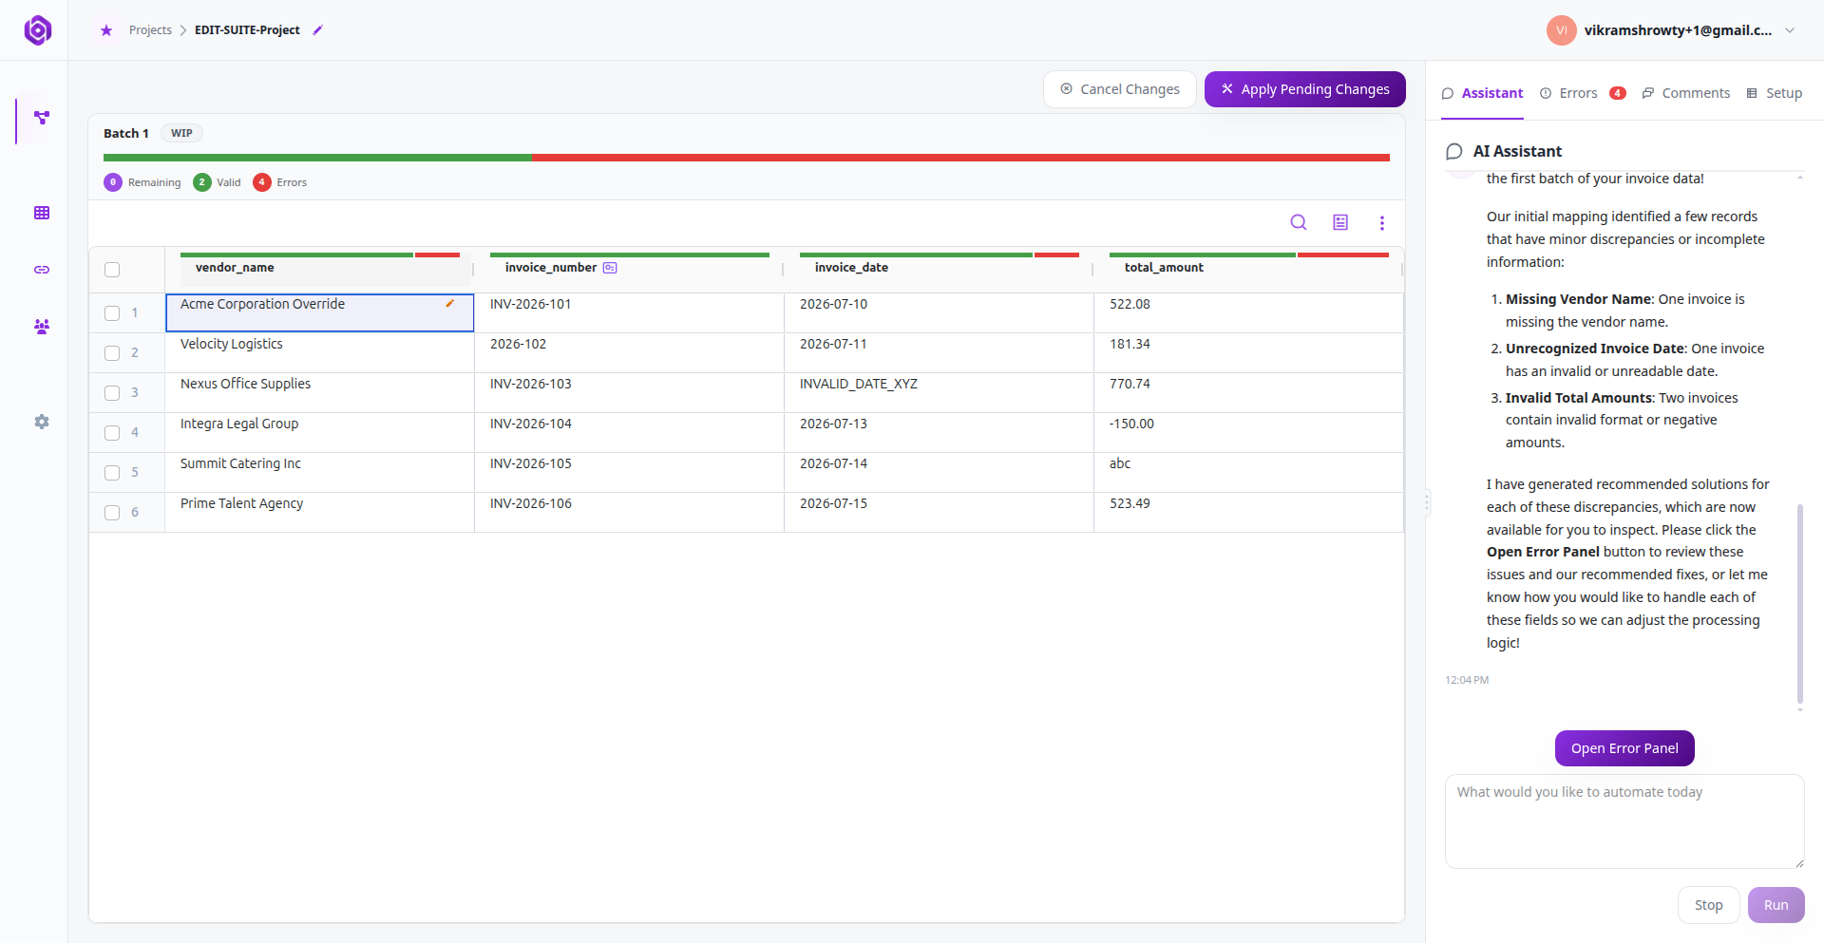Click the green Valid count badge
The image size is (1824, 943).
202,182
